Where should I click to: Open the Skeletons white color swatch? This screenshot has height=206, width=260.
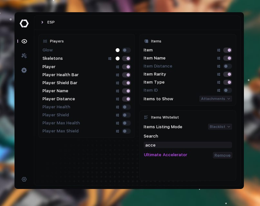tap(118, 58)
